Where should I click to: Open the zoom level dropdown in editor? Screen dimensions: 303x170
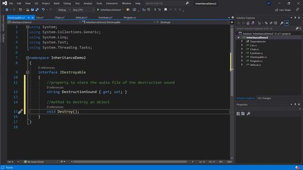point(13,161)
